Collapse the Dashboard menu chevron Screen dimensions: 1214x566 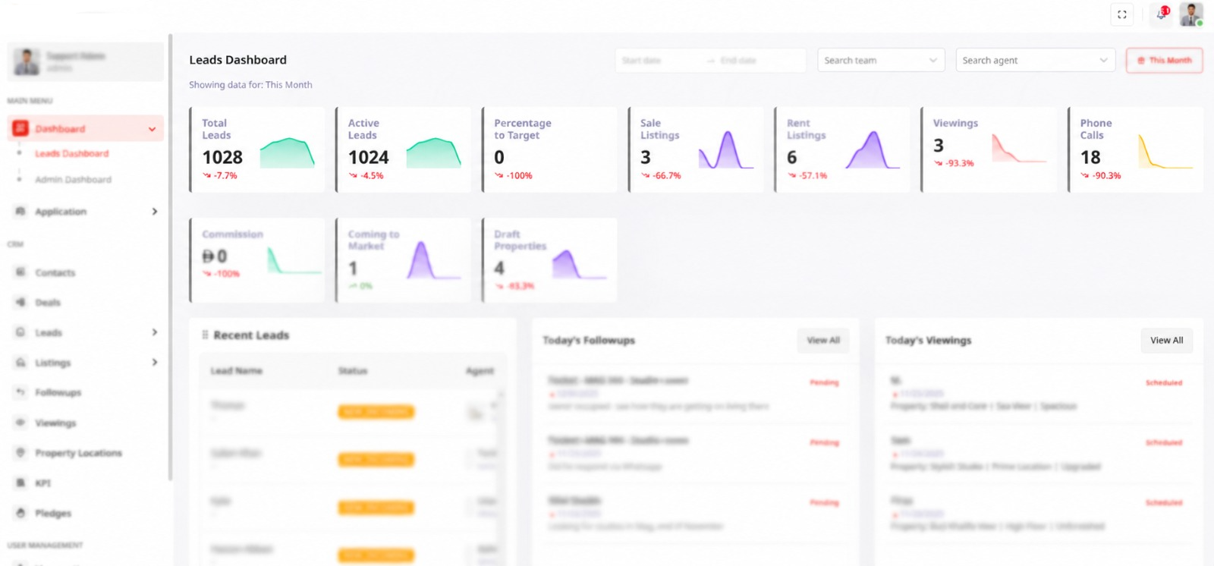pos(152,129)
